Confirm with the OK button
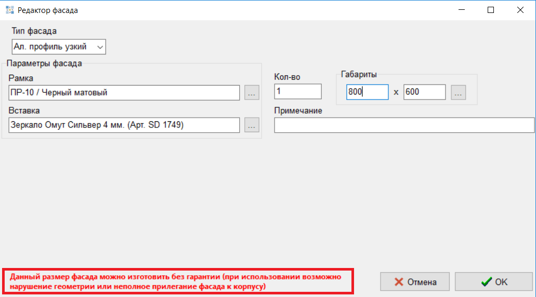 [494, 282]
